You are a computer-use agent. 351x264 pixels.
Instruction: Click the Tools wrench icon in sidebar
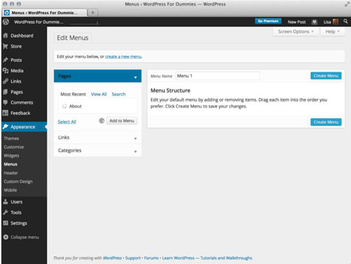5,212
